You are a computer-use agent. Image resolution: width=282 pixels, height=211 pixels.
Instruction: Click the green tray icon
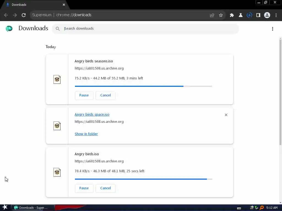257,208
